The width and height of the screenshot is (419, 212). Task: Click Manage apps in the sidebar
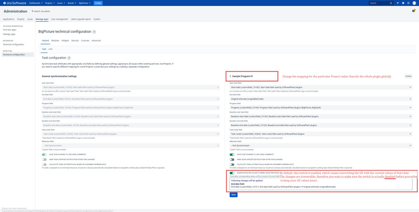pos(9,34)
